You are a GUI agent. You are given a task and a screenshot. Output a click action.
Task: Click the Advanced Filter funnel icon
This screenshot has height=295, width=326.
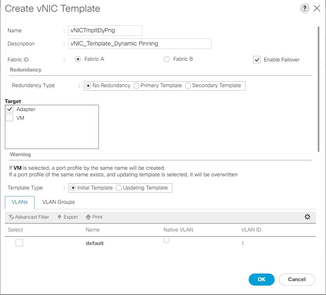point(11,217)
